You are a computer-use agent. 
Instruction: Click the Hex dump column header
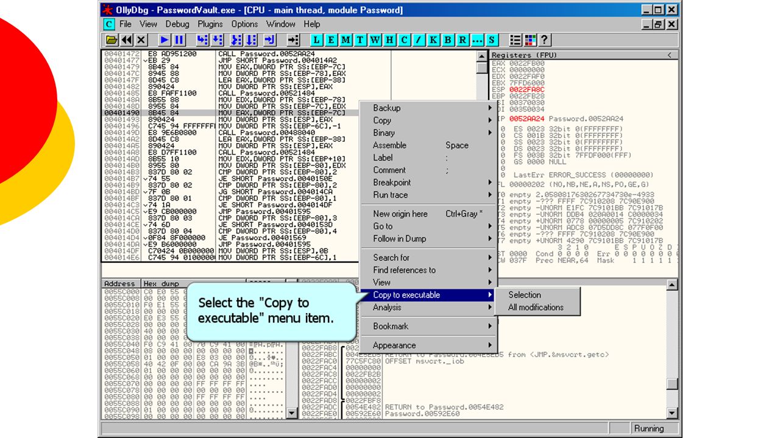[193, 283]
